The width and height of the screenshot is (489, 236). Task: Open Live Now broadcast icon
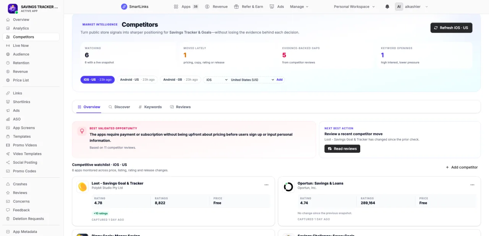click(8, 46)
